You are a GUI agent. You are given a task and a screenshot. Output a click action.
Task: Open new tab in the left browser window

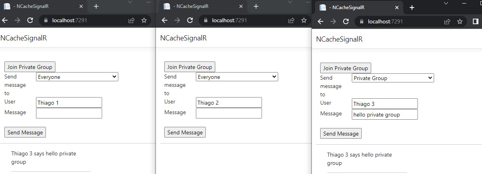tap(96, 6)
